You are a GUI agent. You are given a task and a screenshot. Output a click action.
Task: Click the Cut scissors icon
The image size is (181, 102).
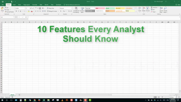[5, 7]
